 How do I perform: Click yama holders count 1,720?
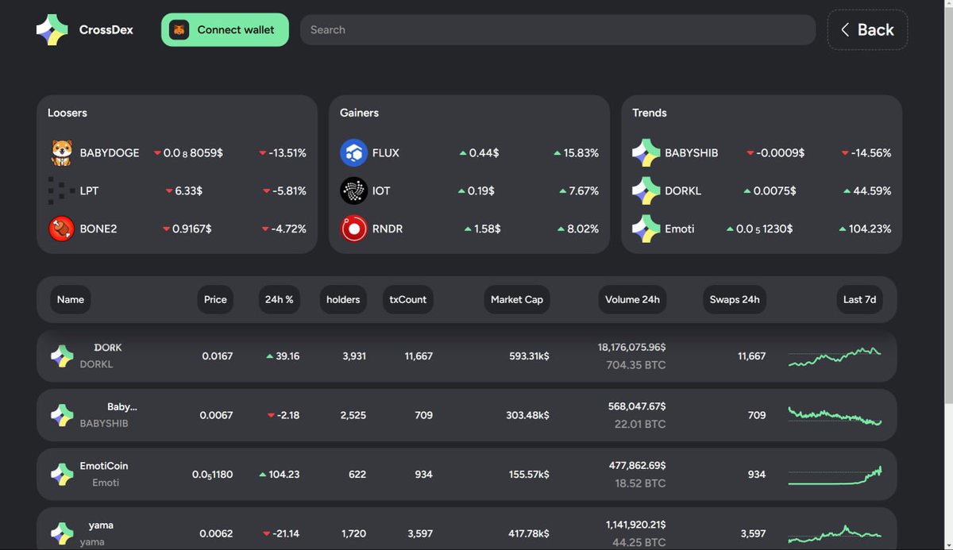click(354, 533)
